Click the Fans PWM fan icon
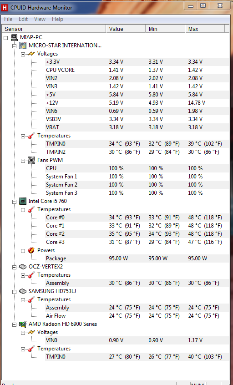 tap(31, 160)
